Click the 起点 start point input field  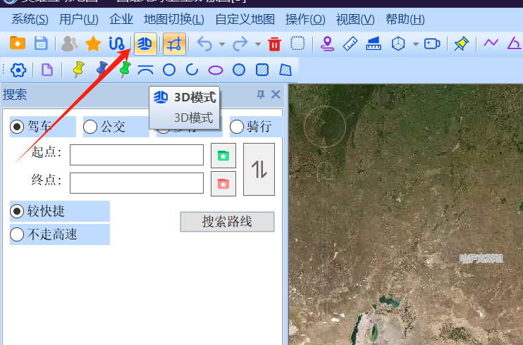pos(137,155)
